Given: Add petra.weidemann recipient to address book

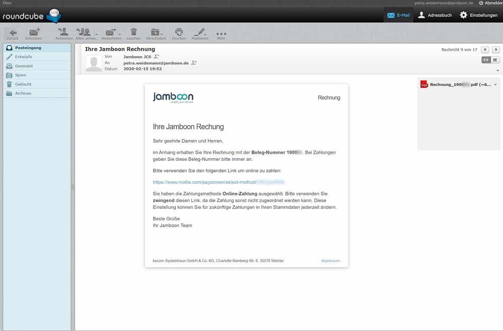Looking at the screenshot, I should click(194, 63).
